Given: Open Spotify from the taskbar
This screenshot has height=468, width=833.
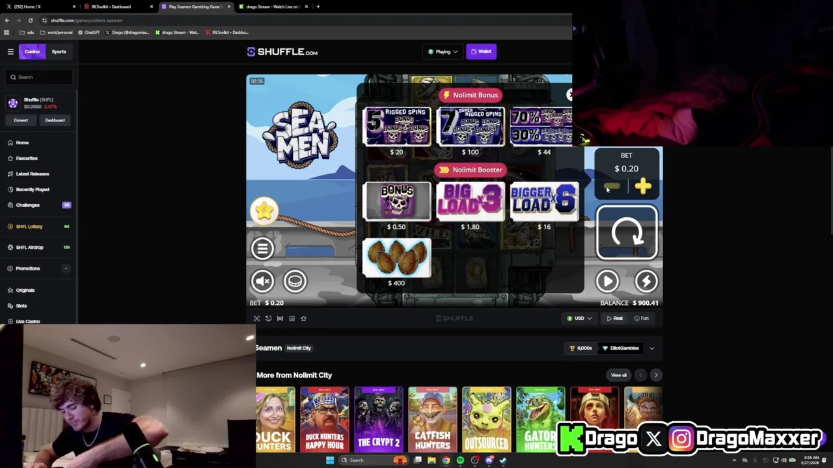Looking at the screenshot, I should 460,460.
